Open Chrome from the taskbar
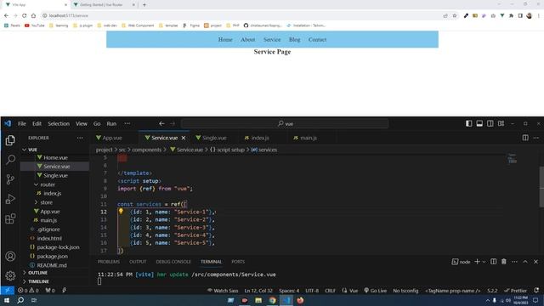Screen dimensions: 544x306 pyautogui.click(x=272, y=300)
